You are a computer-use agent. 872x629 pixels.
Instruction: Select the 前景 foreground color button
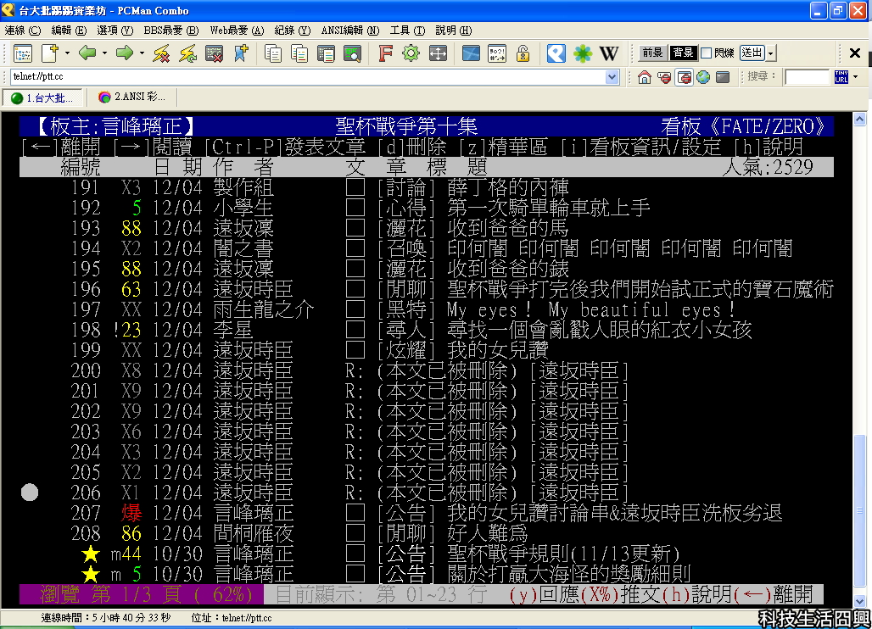(x=652, y=53)
